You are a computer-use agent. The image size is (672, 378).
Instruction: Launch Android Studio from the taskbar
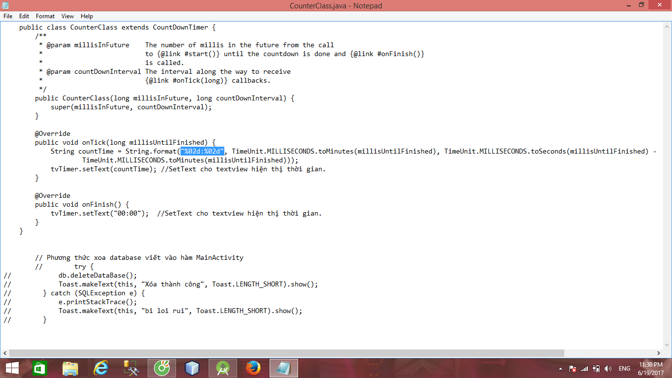222,368
